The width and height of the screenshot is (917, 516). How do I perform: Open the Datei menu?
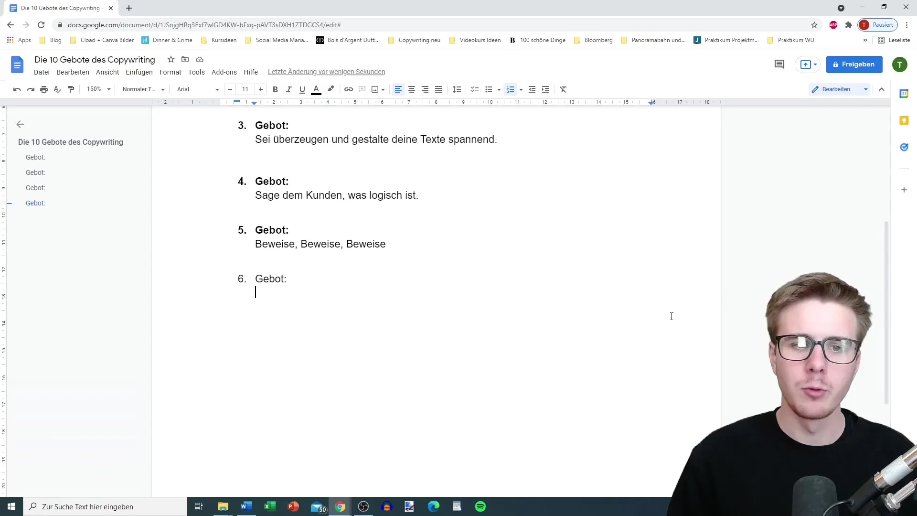pyautogui.click(x=42, y=72)
